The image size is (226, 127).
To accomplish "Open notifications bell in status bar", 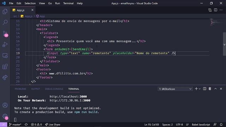I will point(221,125).
